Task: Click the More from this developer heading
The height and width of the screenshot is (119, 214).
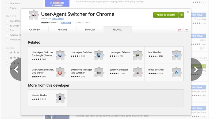Action: [49, 85]
